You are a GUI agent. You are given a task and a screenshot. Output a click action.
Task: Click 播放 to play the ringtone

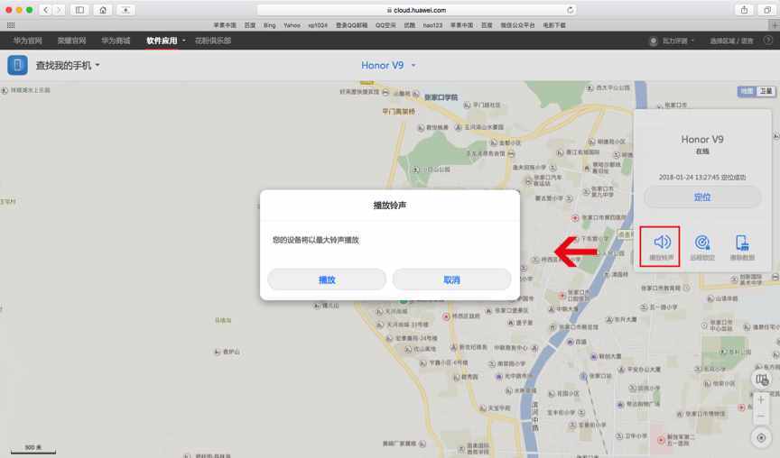[x=327, y=279]
